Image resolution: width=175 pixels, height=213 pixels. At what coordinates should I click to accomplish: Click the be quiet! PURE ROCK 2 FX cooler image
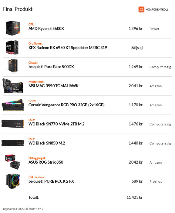pyautogui.click(x=13, y=181)
